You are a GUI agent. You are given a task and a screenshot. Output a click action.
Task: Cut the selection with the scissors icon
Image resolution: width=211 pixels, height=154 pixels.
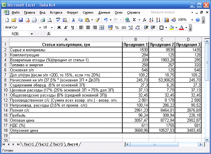coord(73,20)
